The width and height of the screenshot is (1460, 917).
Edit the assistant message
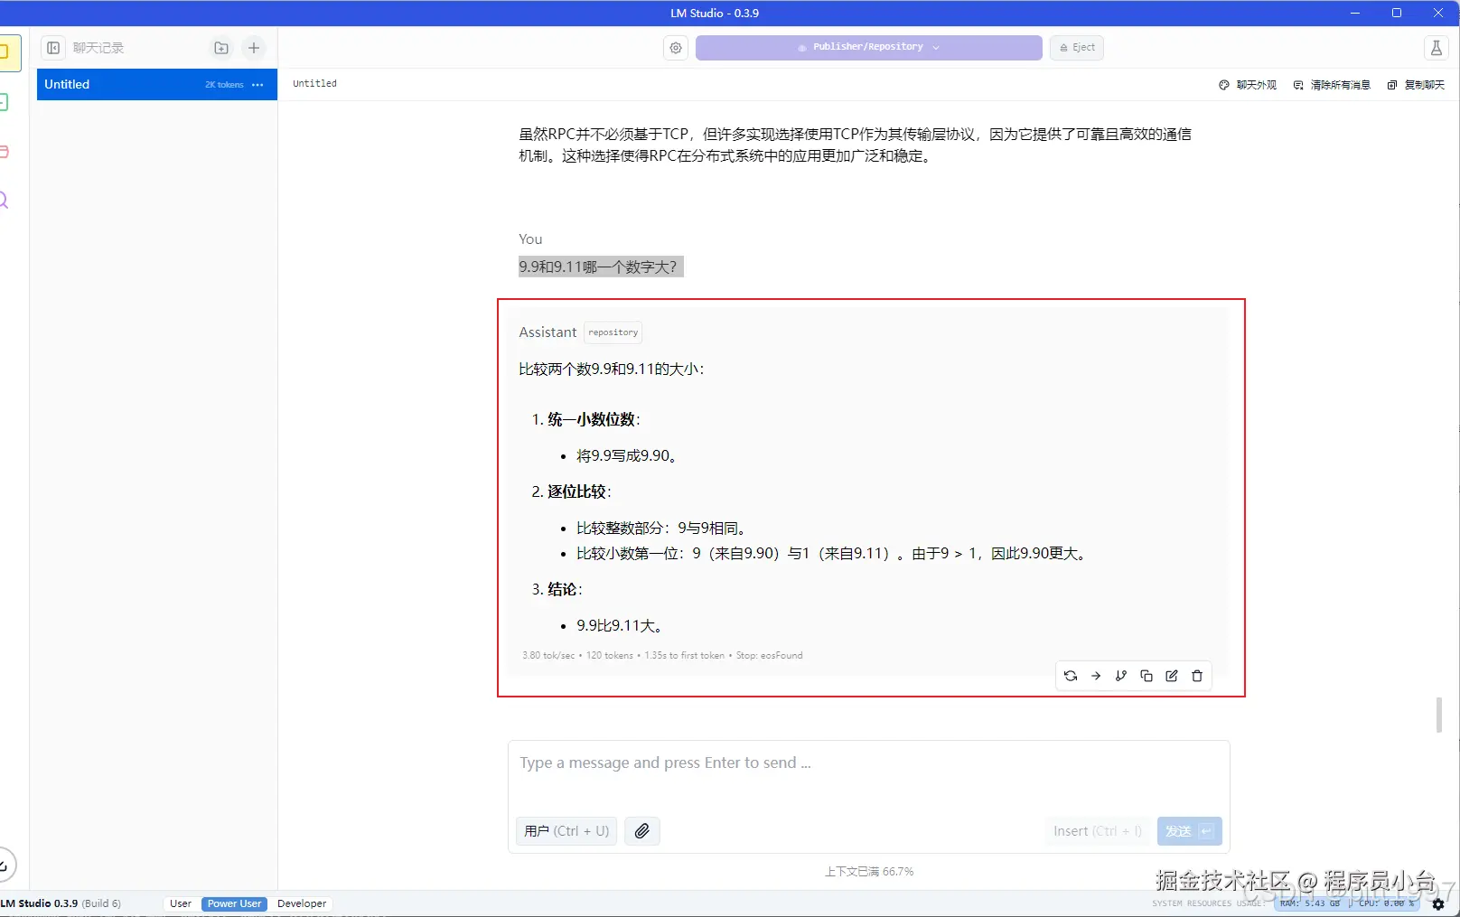click(1171, 676)
